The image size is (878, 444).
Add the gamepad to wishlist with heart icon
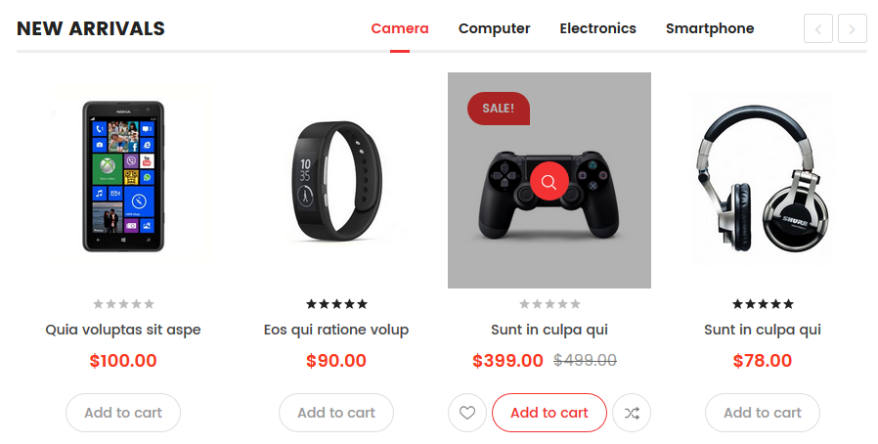467,413
